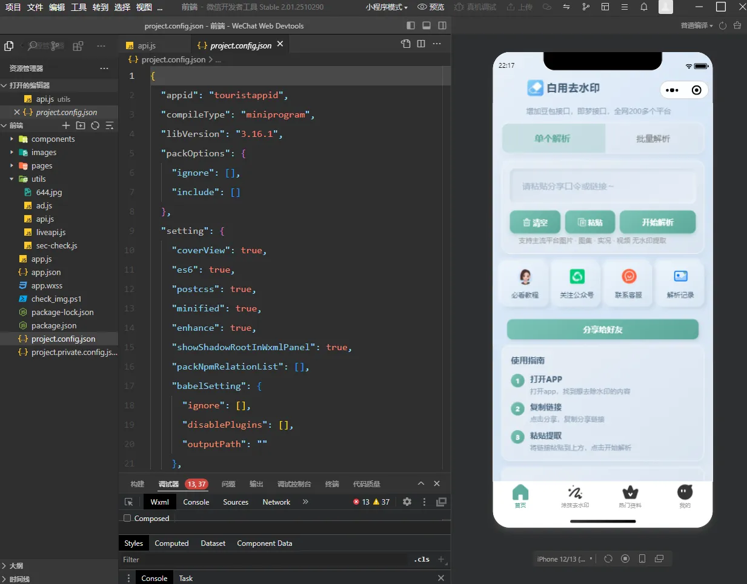Tap the 粘贴 button in simulator
Viewport: 747px width, 584px height.
point(590,222)
